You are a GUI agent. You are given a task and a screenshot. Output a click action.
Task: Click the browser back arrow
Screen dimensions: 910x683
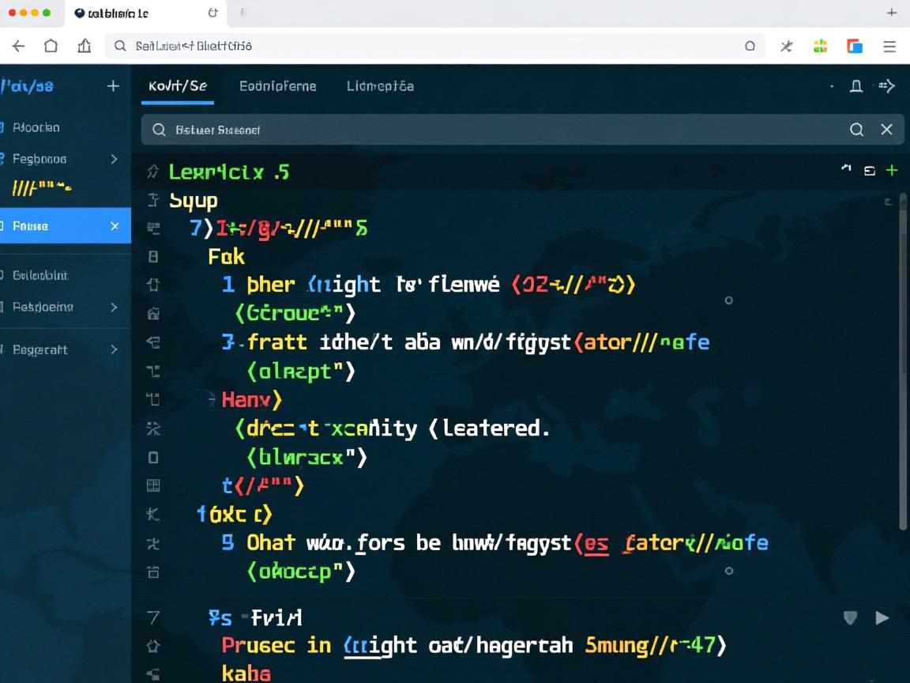18,46
